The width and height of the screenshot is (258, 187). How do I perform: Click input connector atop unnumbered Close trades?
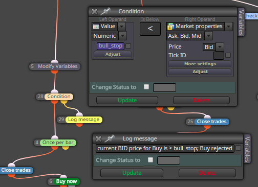click(x=12, y=165)
